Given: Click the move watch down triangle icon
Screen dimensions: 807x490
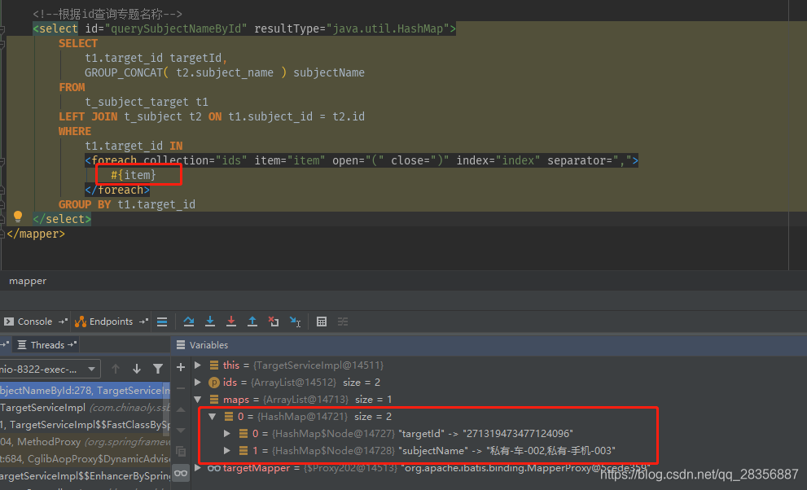Looking at the screenshot, I should click(x=181, y=431).
